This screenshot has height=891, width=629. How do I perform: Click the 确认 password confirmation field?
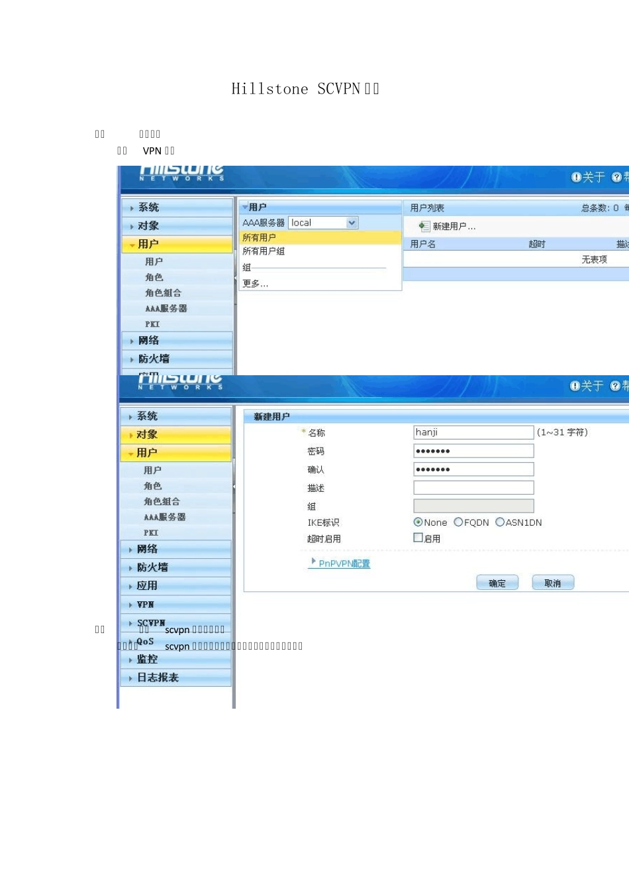[473, 469]
